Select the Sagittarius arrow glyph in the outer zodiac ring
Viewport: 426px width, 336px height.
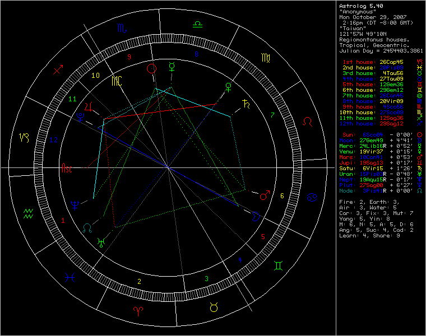coord(58,69)
